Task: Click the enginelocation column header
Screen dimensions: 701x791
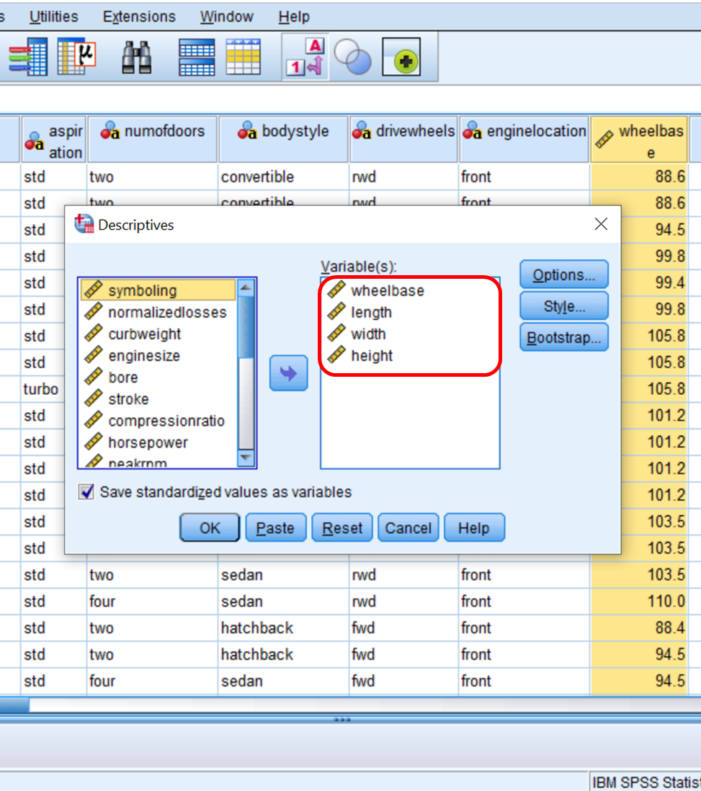Action: (524, 140)
